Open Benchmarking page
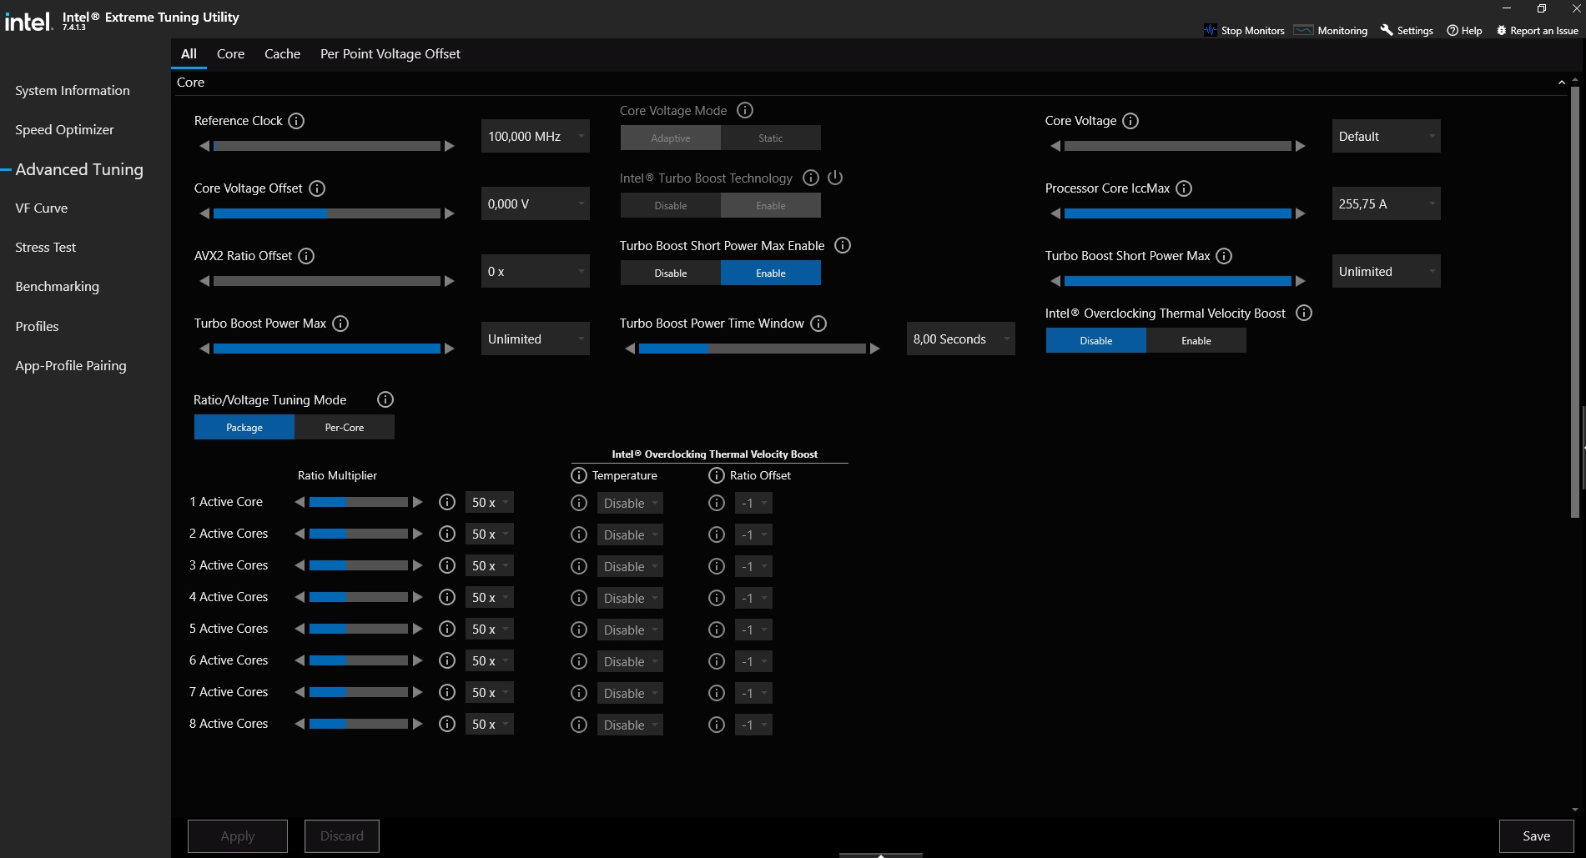Image resolution: width=1586 pixels, height=858 pixels. (58, 287)
